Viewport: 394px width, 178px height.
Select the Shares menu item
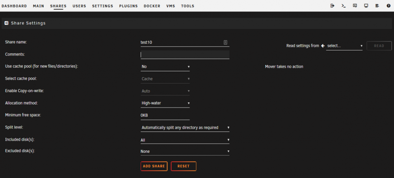58,6
